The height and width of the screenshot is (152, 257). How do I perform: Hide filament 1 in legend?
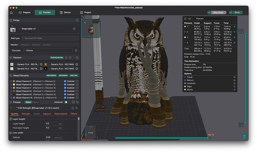coord(235,26)
